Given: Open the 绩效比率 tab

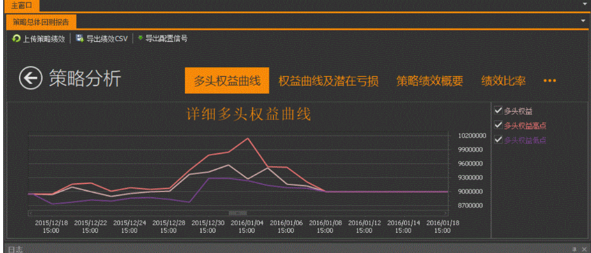Looking at the screenshot, I should point(503,81).
